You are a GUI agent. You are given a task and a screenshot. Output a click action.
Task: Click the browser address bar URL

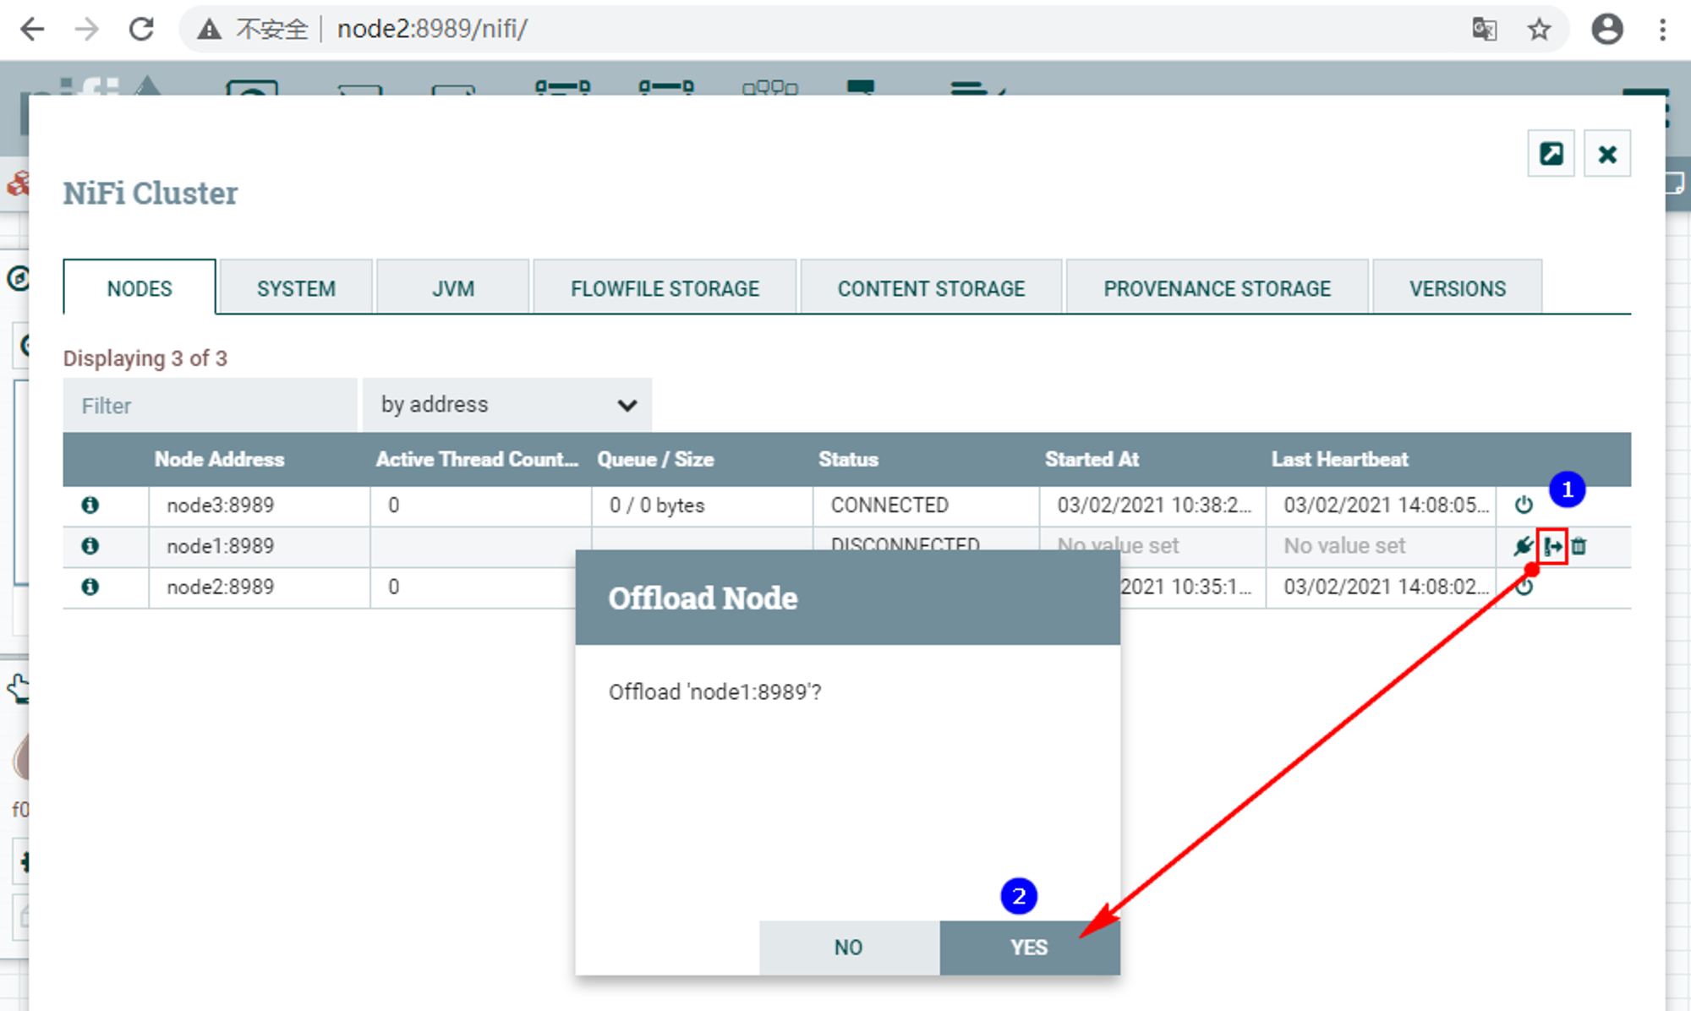pos(432,30)
